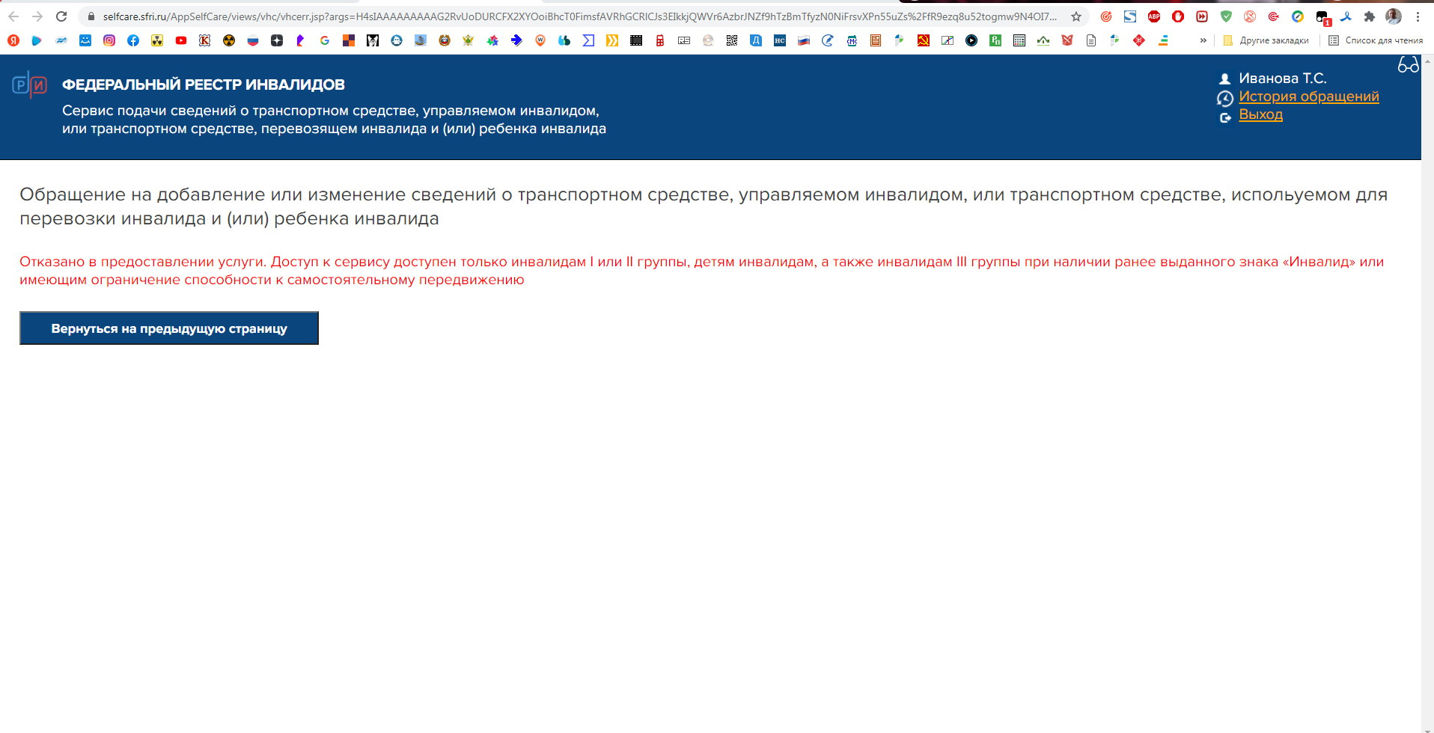Open the Instagram bookmark
The height and width of the screenshot is (733, 1434).
(x=109, y=40)
